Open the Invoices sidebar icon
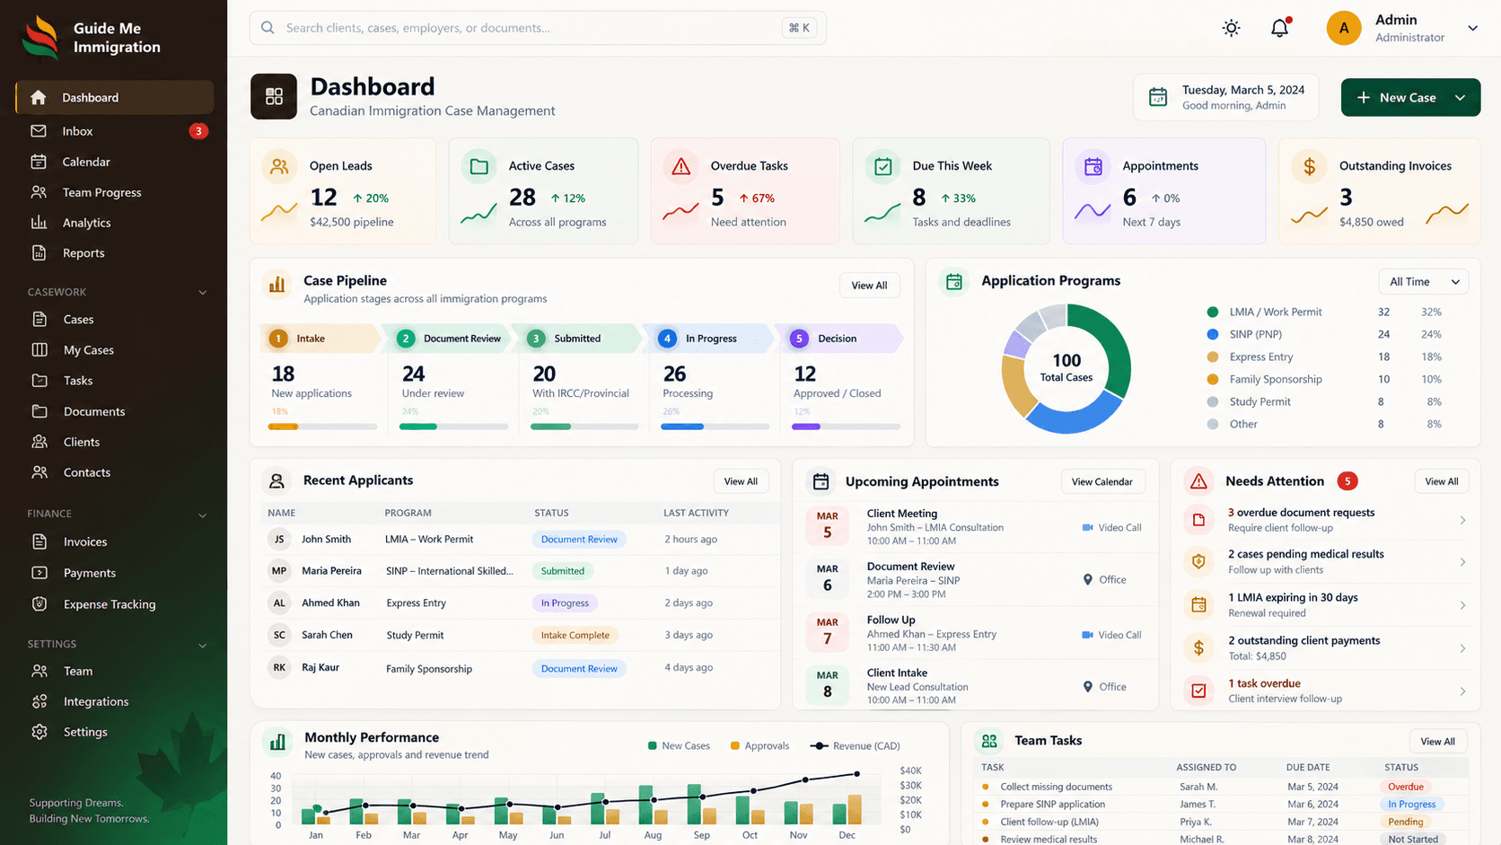The width and height of the screenshot is (1501, 845). (39, 541)
